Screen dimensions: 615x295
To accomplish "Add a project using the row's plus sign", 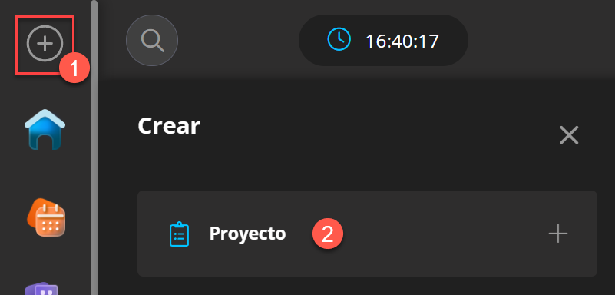I will click(557, 234).
